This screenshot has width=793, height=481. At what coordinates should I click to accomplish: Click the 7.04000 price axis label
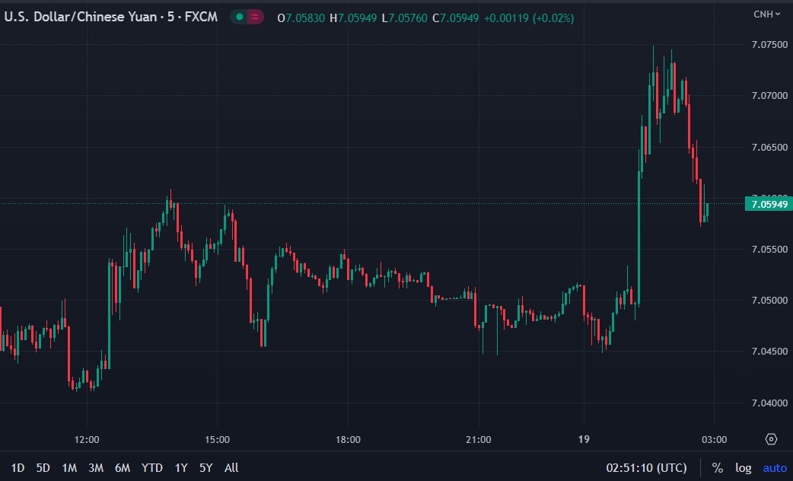(x=769, y=403)
